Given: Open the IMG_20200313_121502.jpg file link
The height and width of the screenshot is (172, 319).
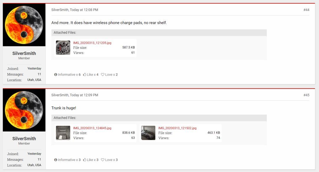Looking at the screenshot, I should click(178, 128).
